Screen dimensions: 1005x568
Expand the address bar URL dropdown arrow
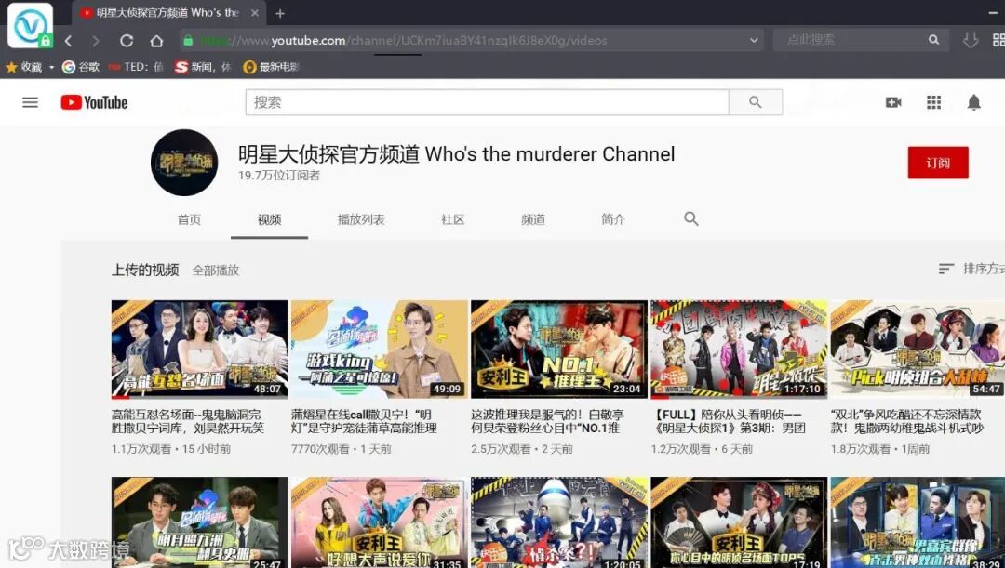pyautogui.click(x=754, y=40)
